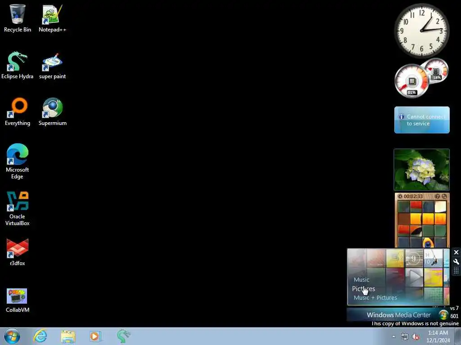Click the flower slideshow picture
Image resolution: width=461 pixels, height=345 pixels.
click(421, 169)
